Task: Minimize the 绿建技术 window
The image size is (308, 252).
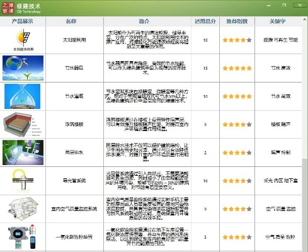Action: coord(269,6)
